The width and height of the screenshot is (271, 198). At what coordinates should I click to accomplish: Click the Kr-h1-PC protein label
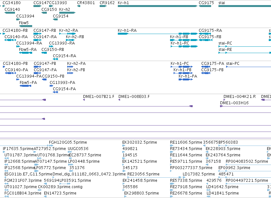180,64
